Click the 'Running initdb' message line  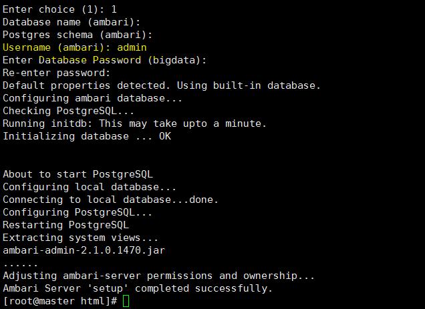tap(135, 123)
